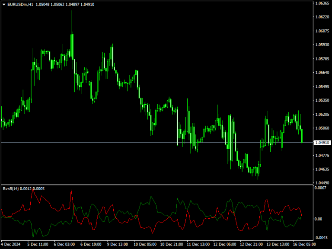Click the 5 Dec 11:00 time label
Screen dimensions: 332x249
[x=38, y=244]
